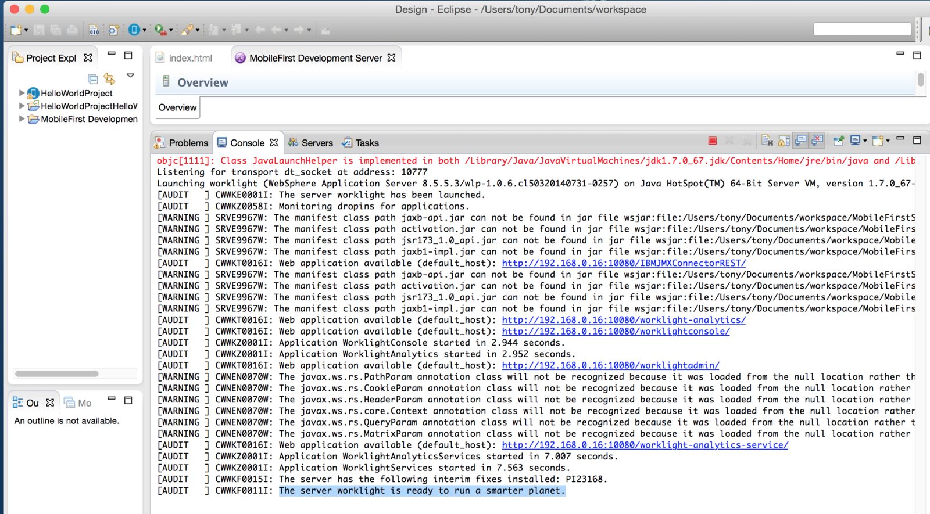The height and width of the screenshot is (514, 930).
Task: Switch to the Mo view tab
Action: (x=78, y=402)
